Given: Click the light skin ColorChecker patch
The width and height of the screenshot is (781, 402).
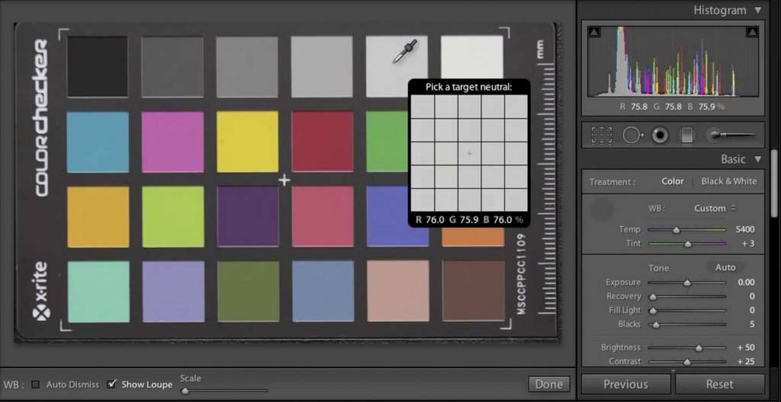Looking at the screenshot, I should (x=398, y=291).
